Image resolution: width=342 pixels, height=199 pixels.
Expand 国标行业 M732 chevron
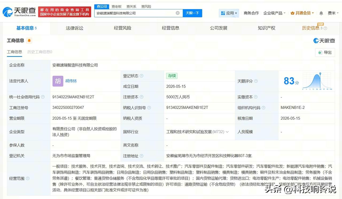coord(227,132)
